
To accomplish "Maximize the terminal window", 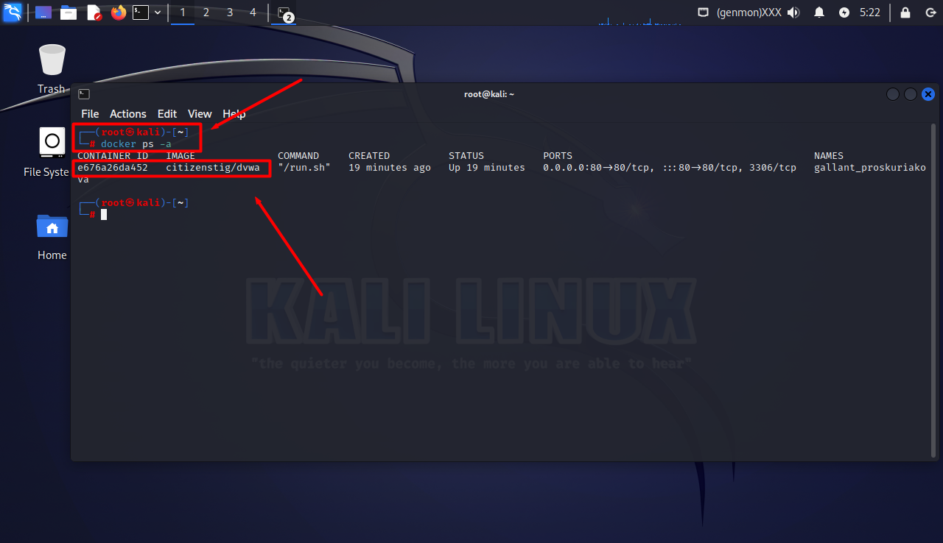I will point(911,94).
